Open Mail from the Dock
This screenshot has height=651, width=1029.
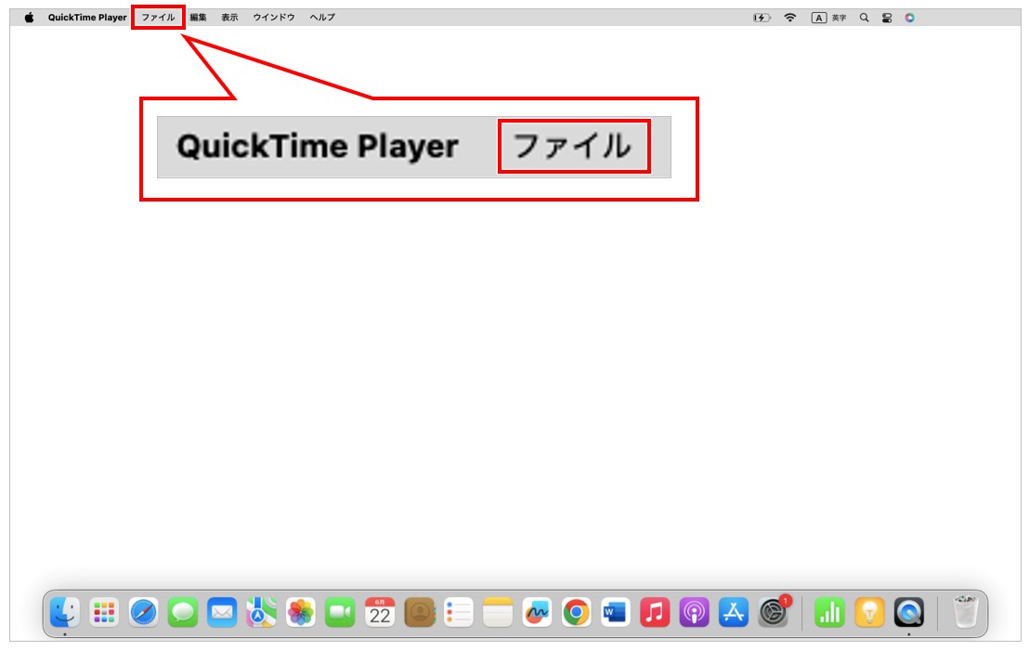pos(223,612)
